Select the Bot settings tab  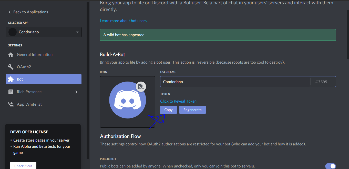(x=44, y=79)
